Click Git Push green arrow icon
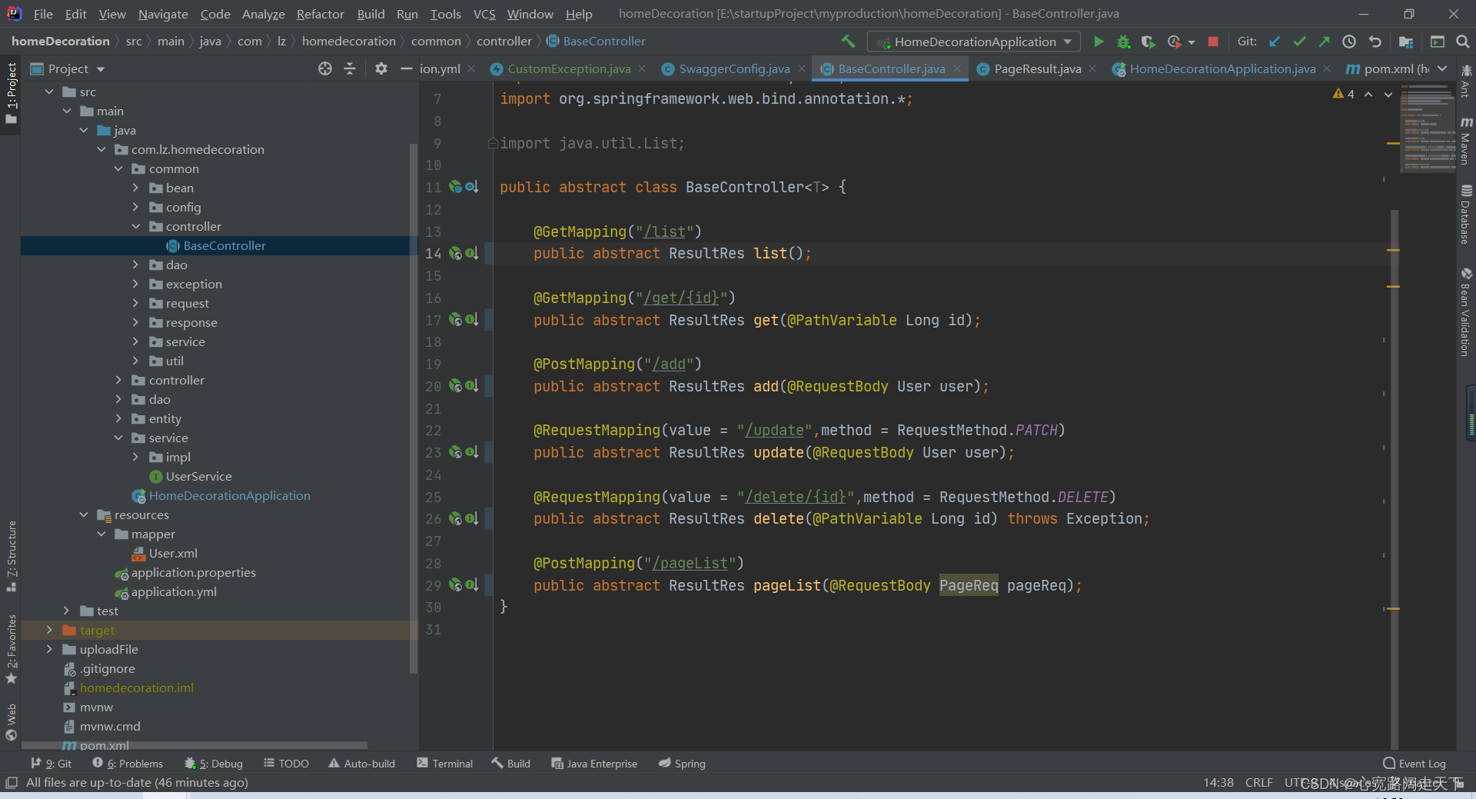 pos(1324,42)
